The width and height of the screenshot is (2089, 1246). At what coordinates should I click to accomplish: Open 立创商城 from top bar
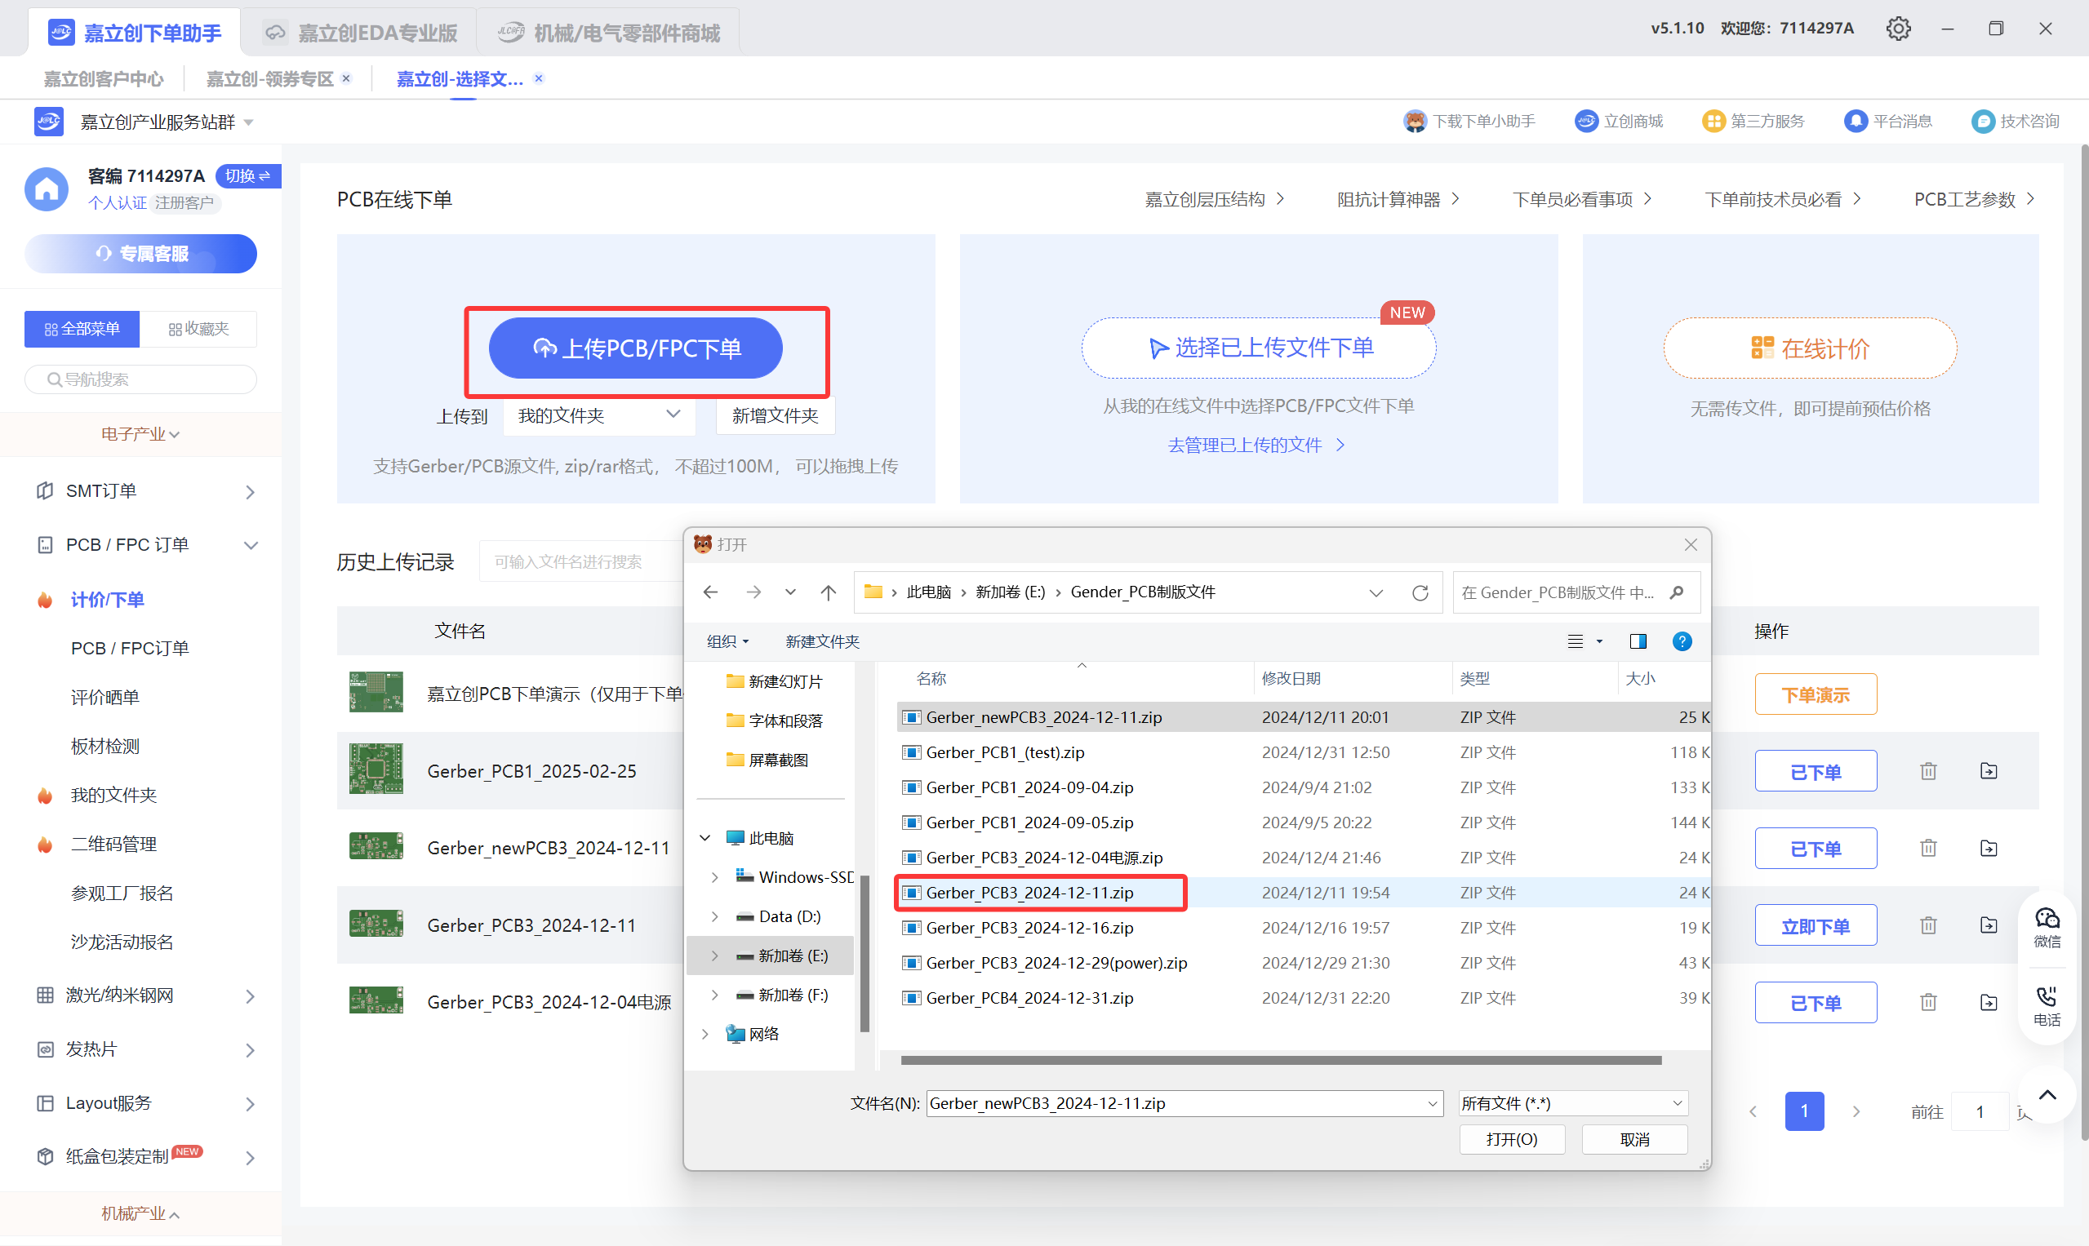(1619, 122)
